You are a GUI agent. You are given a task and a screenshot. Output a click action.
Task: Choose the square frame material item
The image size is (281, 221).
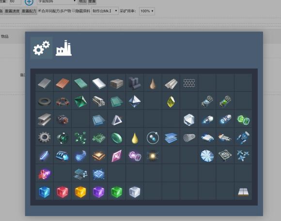pyautogui.click(x=225, y=155)
